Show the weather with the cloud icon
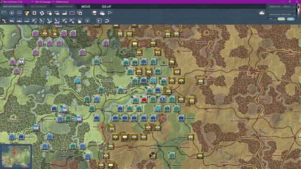The image size is (301, 169). [x=102, y=13]
